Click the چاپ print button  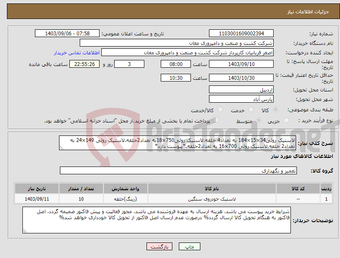pyautogui.click(x=190, y=246)
